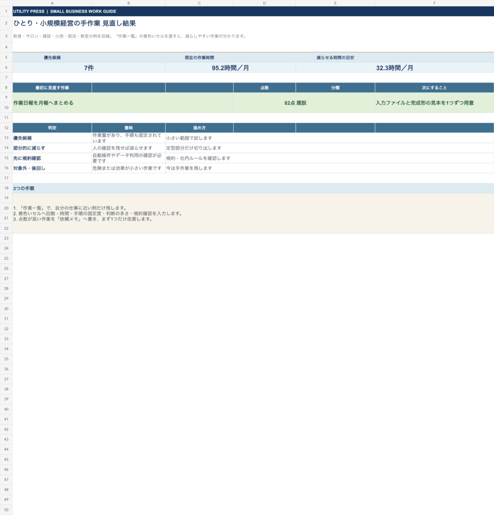Viewport: 494px width, 515px height.
Task: Click the '人の確認を残せば減らせます' cell
Action: coord(128,148)
